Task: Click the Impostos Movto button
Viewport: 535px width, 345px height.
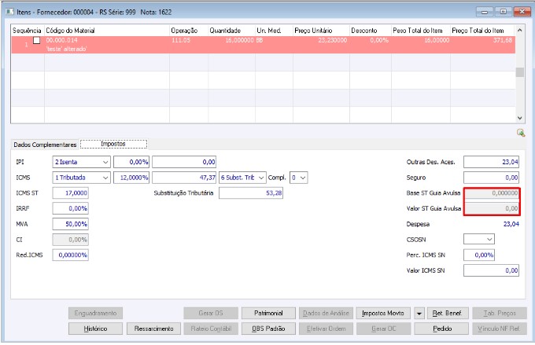Action: click(x=383, y=313)
